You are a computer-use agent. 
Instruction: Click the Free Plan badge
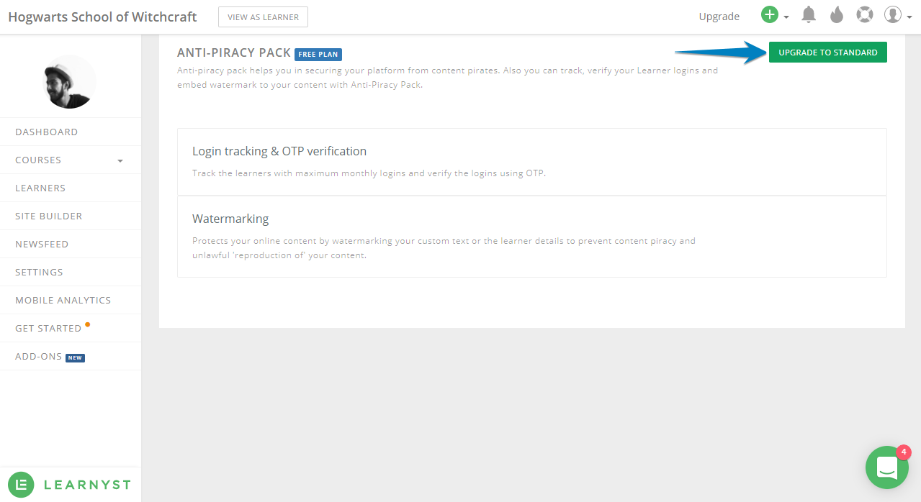(x=318, y=54)
